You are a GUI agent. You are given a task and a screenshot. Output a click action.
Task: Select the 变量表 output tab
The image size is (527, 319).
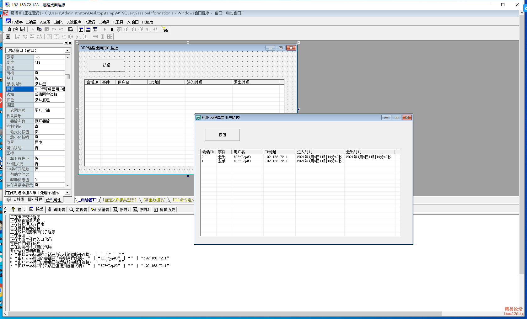coord(100,210)
